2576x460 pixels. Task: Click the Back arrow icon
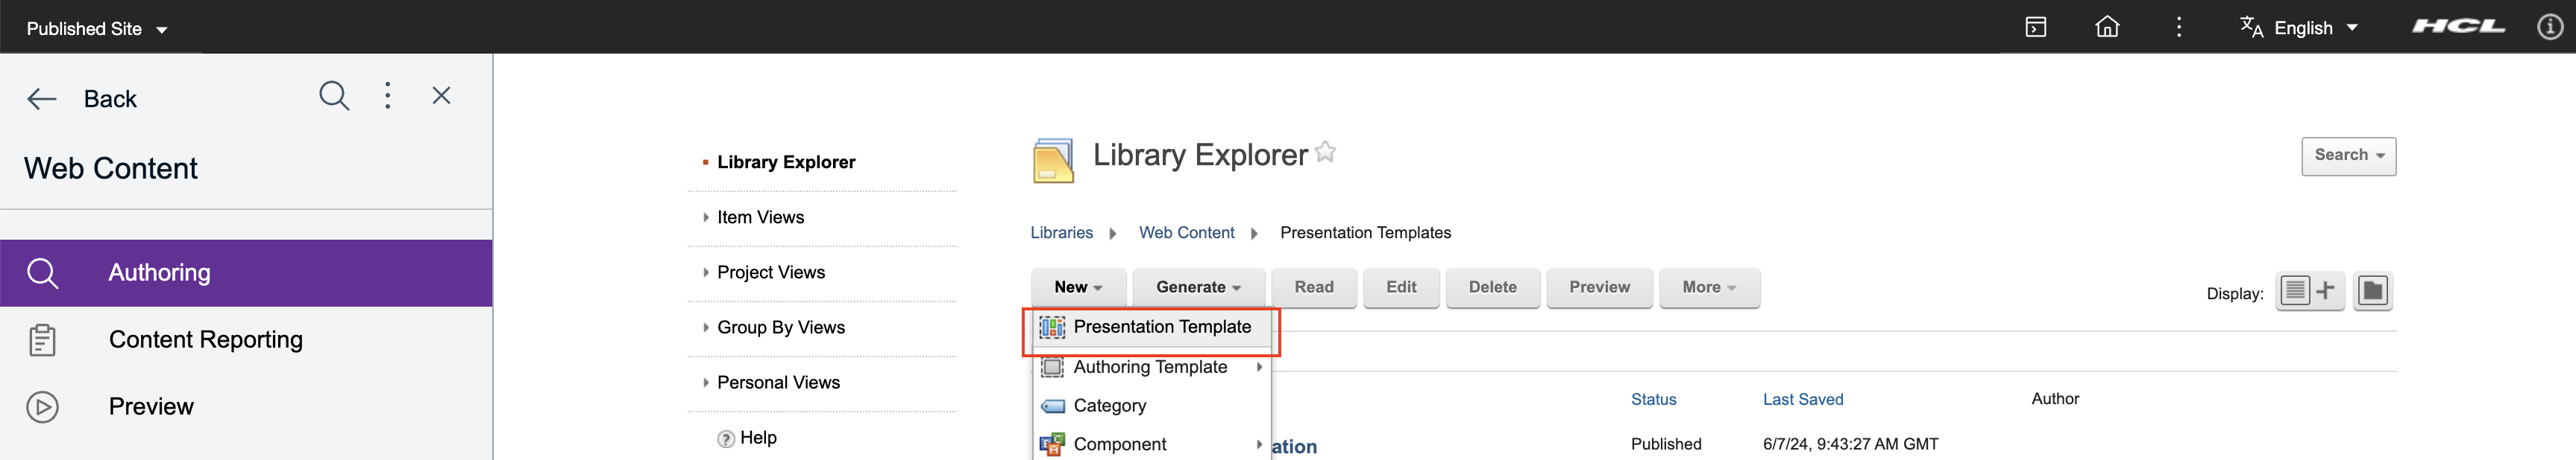coord(42,99)
